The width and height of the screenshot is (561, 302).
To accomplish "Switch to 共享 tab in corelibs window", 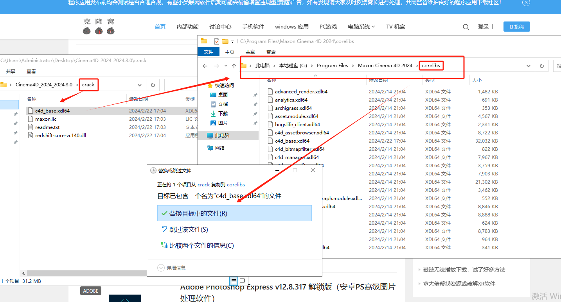I will pyautogui.click(x=250, y=52).
